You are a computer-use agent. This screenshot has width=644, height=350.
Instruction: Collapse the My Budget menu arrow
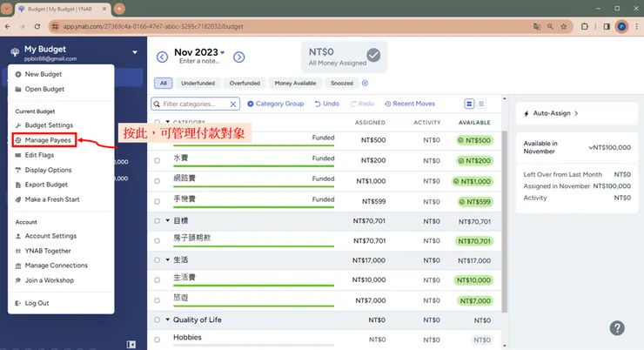click(135, 52)
